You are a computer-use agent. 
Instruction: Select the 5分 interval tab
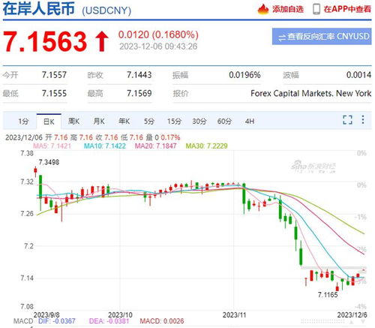pos(149,122)
